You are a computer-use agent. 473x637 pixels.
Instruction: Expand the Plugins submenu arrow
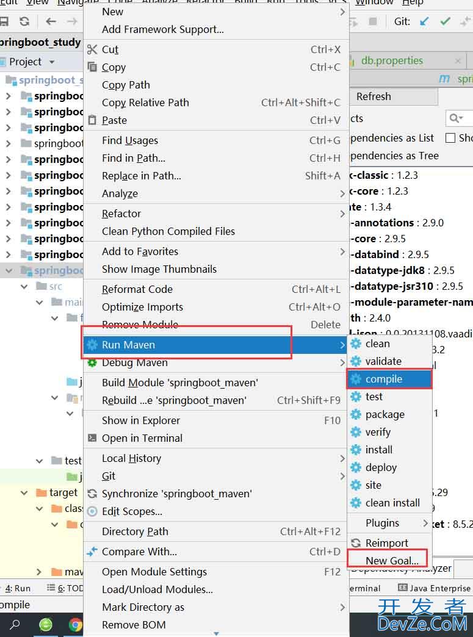[x=425, y=524]
